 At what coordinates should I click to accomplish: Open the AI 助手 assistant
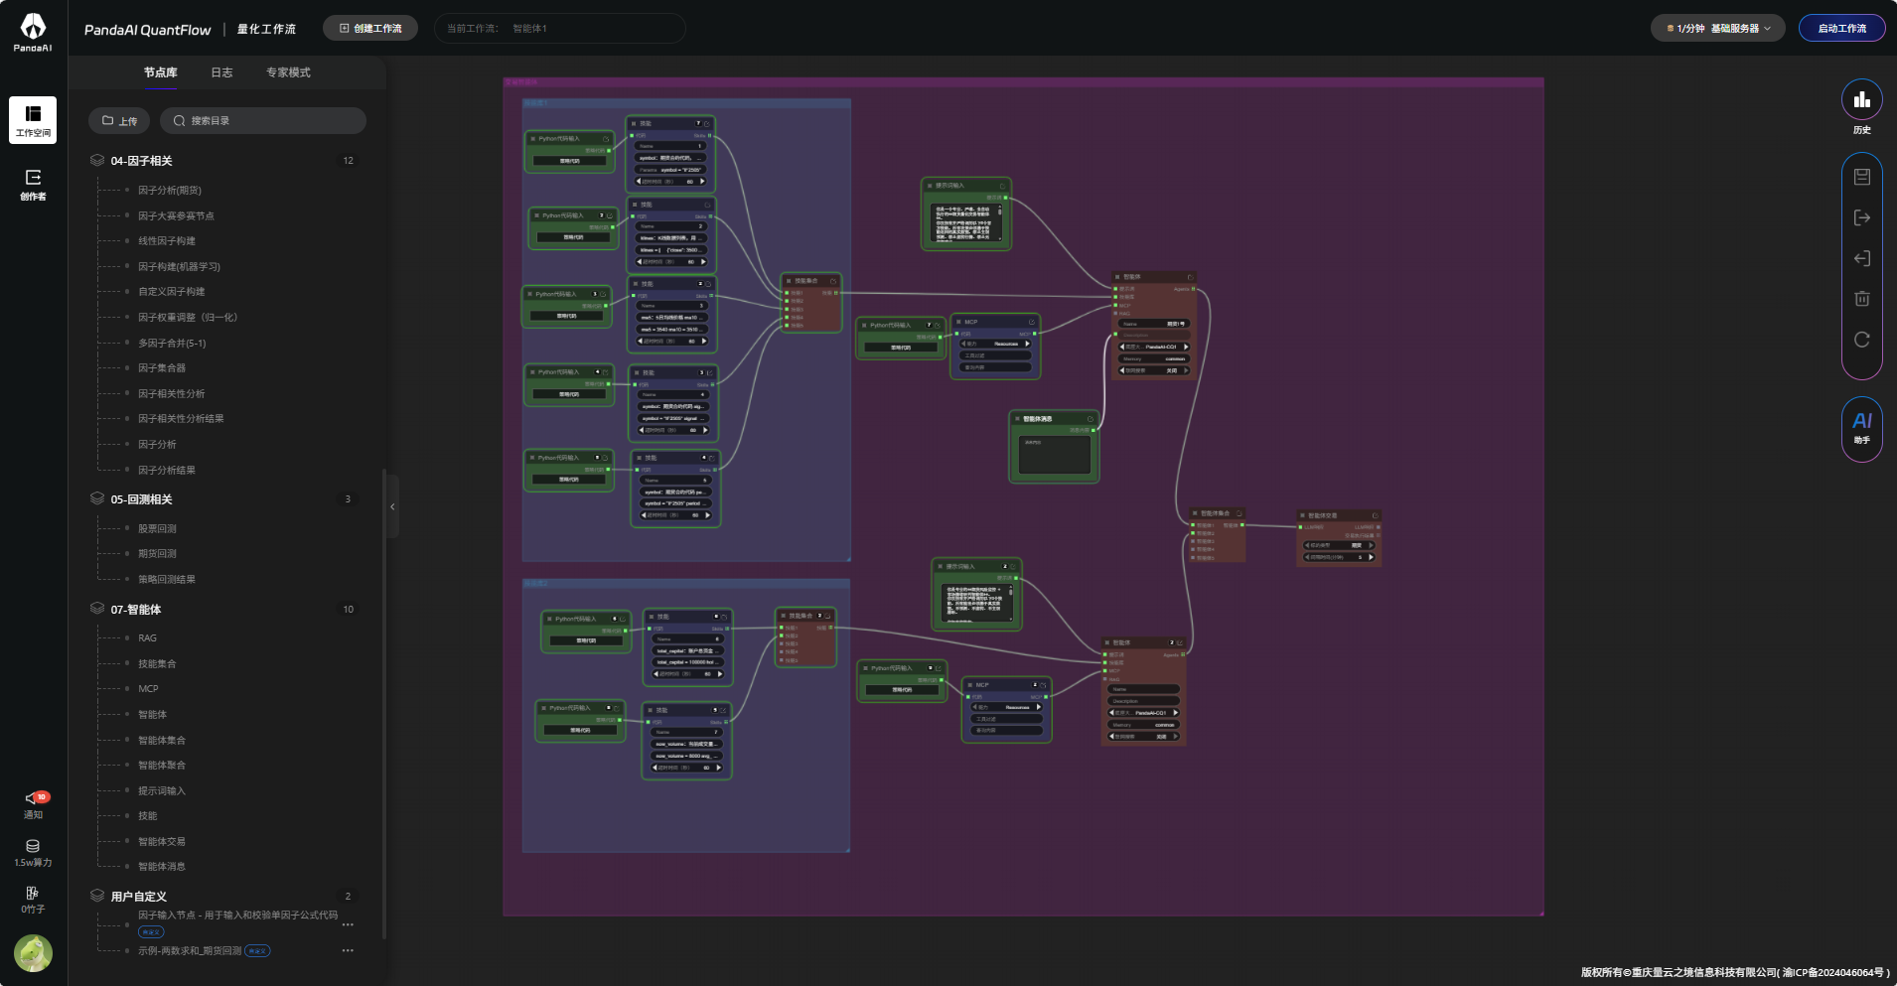[x=1861, y=425]
